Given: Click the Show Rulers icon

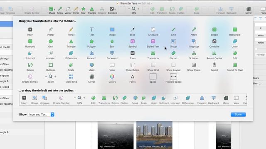Looking at the screenshot, I should (x=133, y=65).
